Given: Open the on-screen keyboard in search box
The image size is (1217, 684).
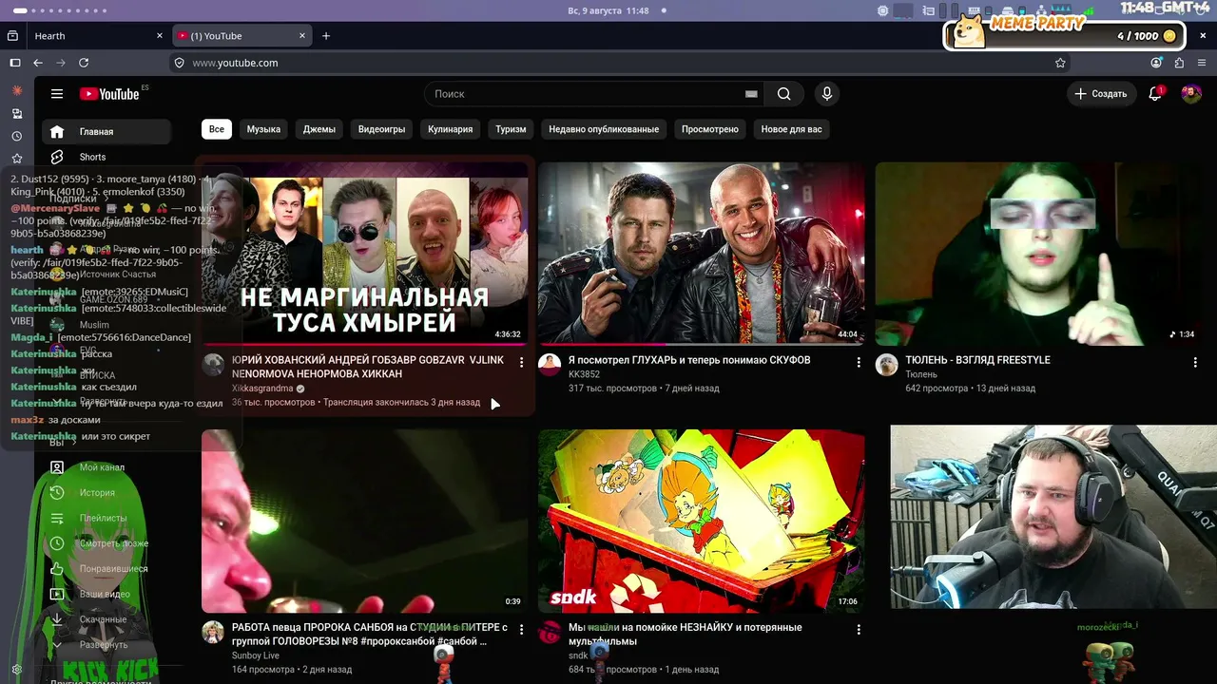Looking at the screenshot, I should click(751, 94).
